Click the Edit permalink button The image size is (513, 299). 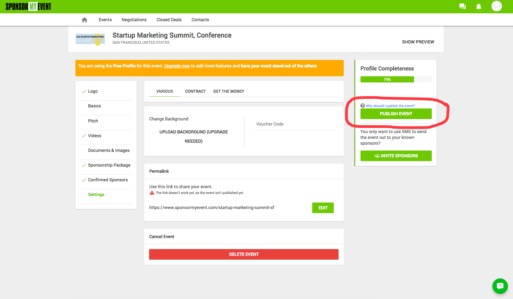click(x=323, y=208)
